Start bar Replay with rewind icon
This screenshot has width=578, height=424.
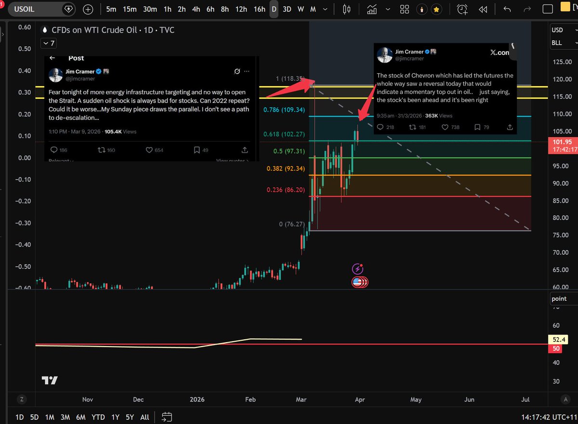[482, 9]
